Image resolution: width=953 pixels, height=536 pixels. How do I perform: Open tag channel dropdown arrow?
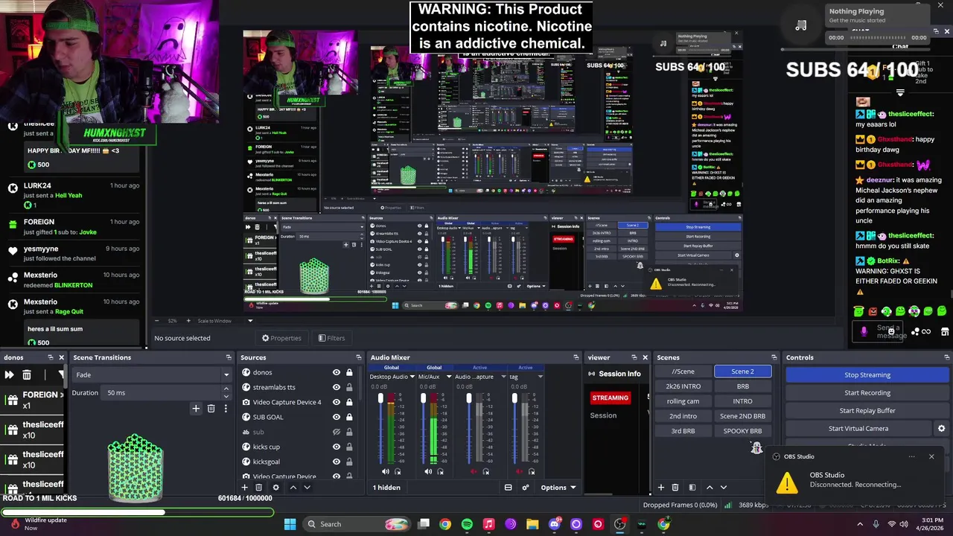540,377
